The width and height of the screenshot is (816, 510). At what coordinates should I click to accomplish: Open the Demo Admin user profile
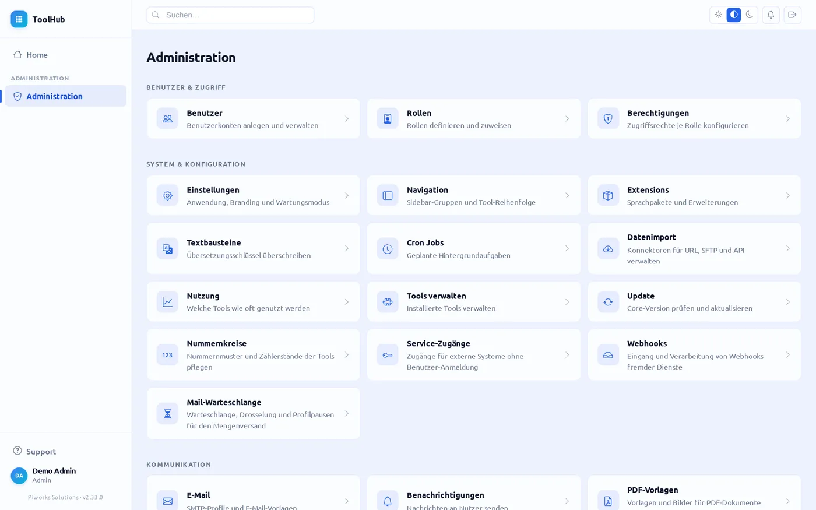click(65, 476)
